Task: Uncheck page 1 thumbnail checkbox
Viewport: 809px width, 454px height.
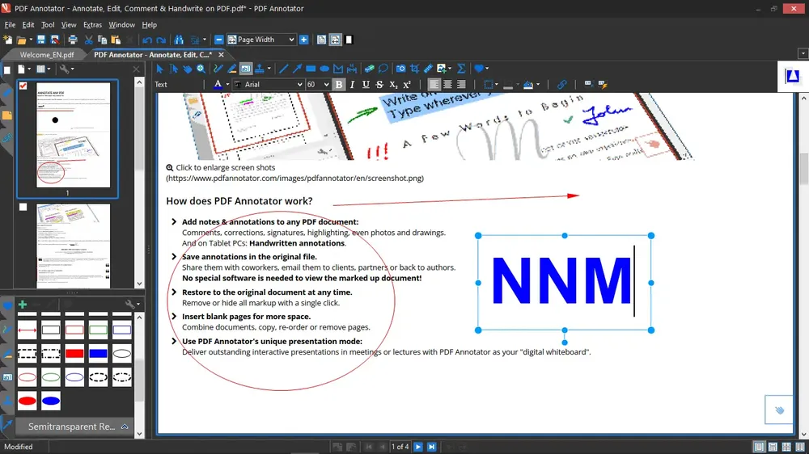Action: [x=23, y=86]
